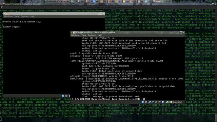Click mouse integration icon in pfSense status bar
This screenshot has width=217, height=122.
167,102
